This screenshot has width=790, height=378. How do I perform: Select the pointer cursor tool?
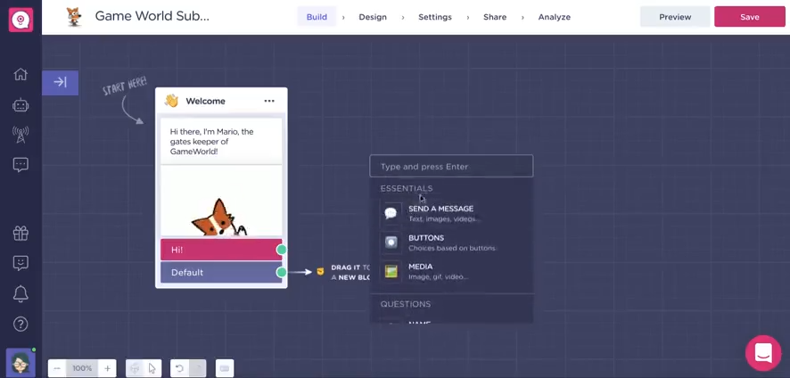click(152, 368)
